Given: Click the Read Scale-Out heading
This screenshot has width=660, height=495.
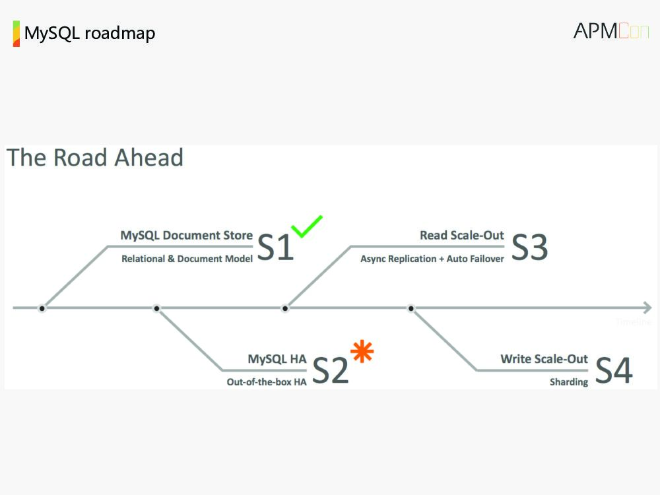Looking at the screenshot, I should 462,236.
